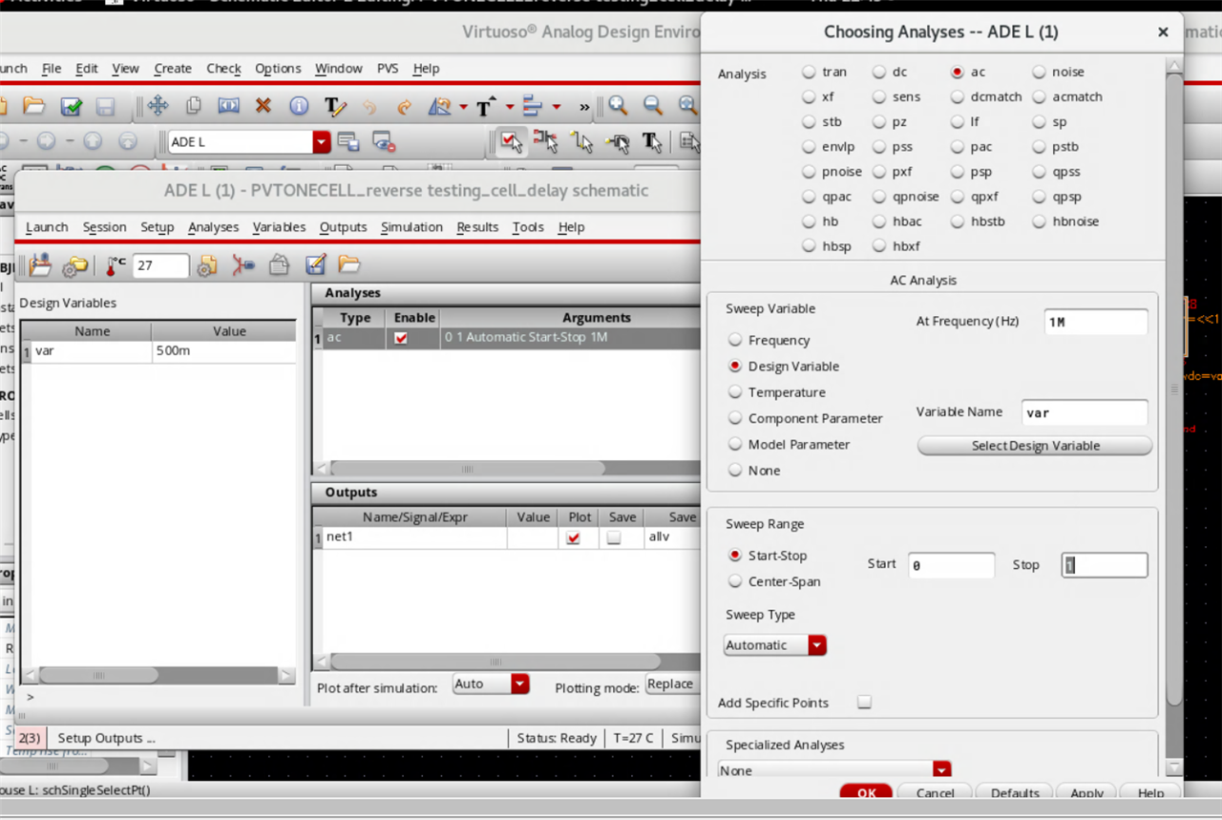This screenshot has width=1222, height=820.
Task: Open the align tool dropdown arrow
Action: [x=556, y=107]
